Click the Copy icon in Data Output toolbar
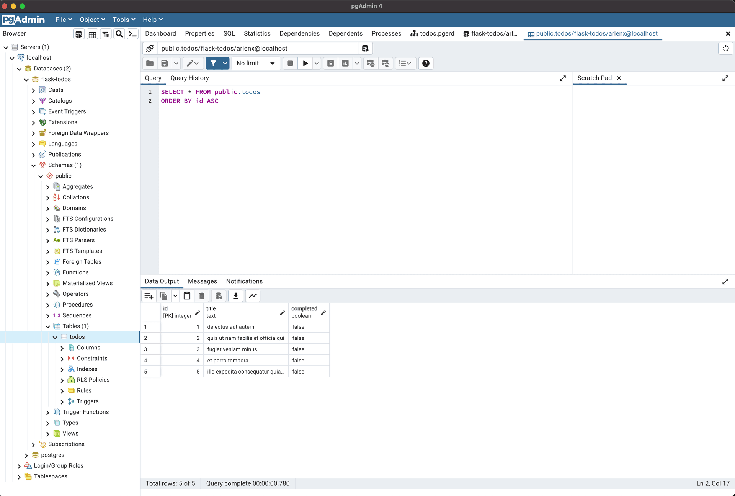The width and height of the screenshot is (735, 496). 163,296
